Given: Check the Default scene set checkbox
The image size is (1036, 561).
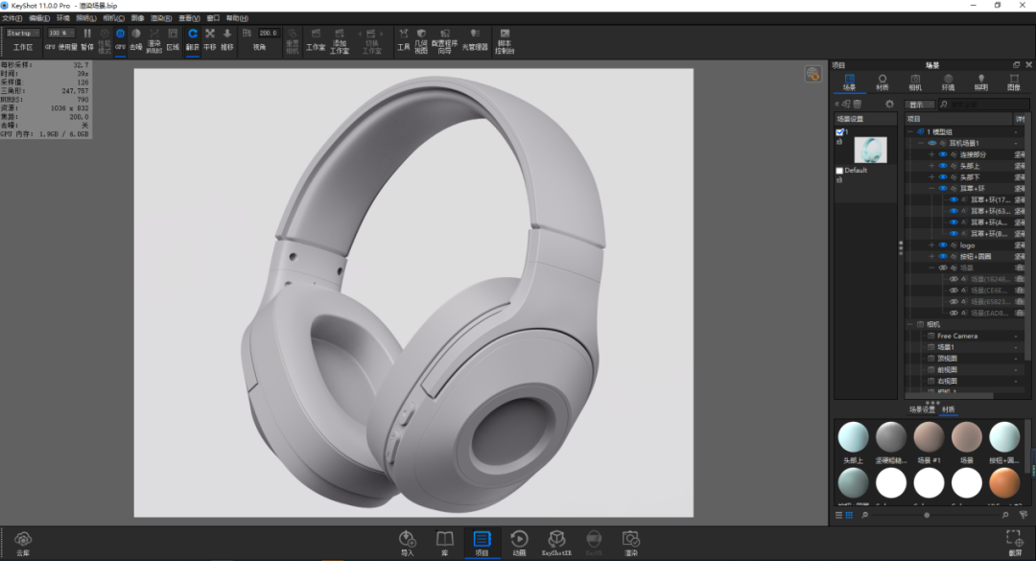Looking at the screenshot, I should [x=839, y=171].
